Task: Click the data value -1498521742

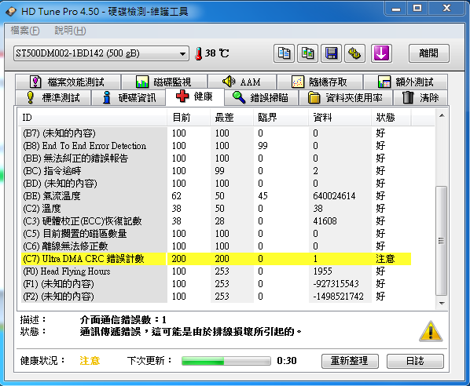Action: (x=338, y=297)
